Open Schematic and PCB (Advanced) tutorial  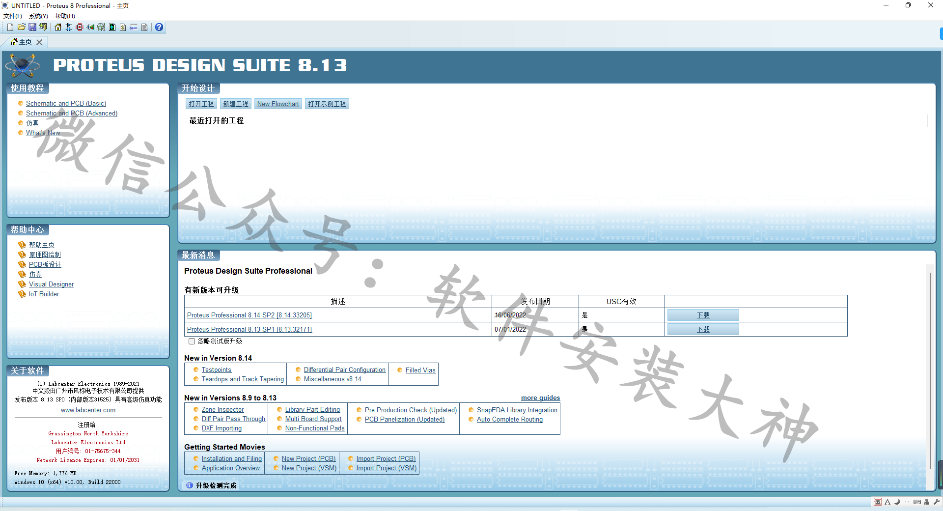point(72,114)
